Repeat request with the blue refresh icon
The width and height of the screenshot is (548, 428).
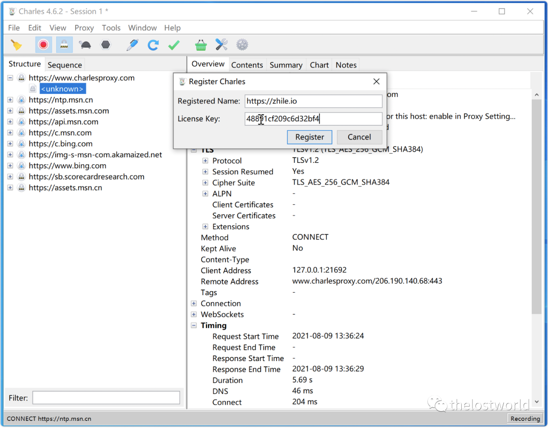point(153,45)
